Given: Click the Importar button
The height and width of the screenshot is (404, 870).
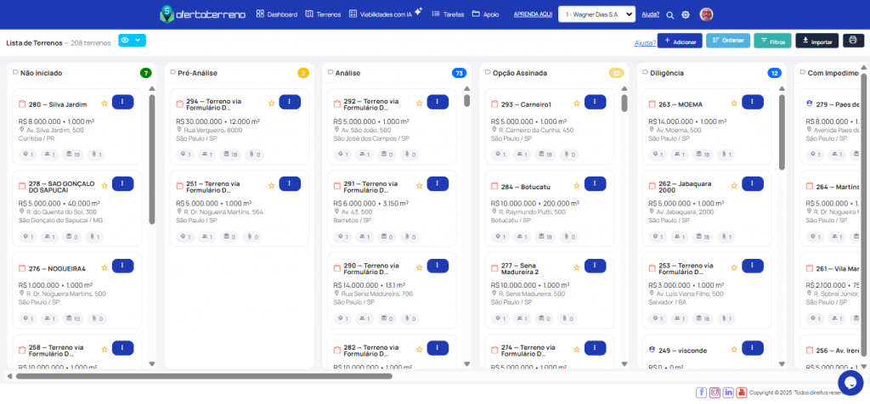Looking at the screenshot, I should [816, 41].
